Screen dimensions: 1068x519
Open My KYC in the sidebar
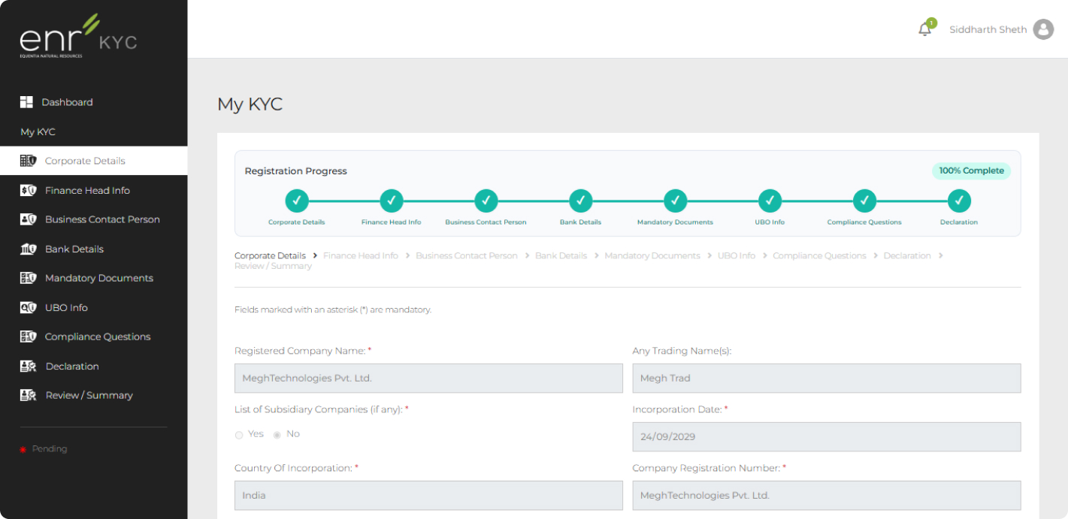38,131
